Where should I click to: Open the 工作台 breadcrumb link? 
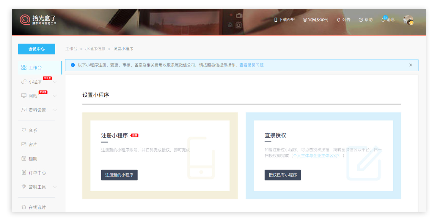[71, 49]
